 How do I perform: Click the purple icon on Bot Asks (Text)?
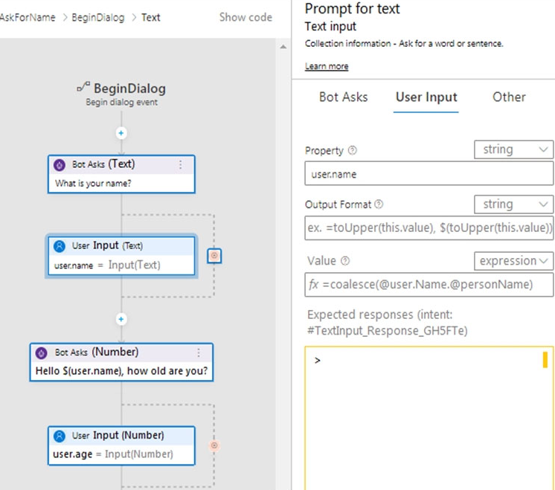pos(60,164)
